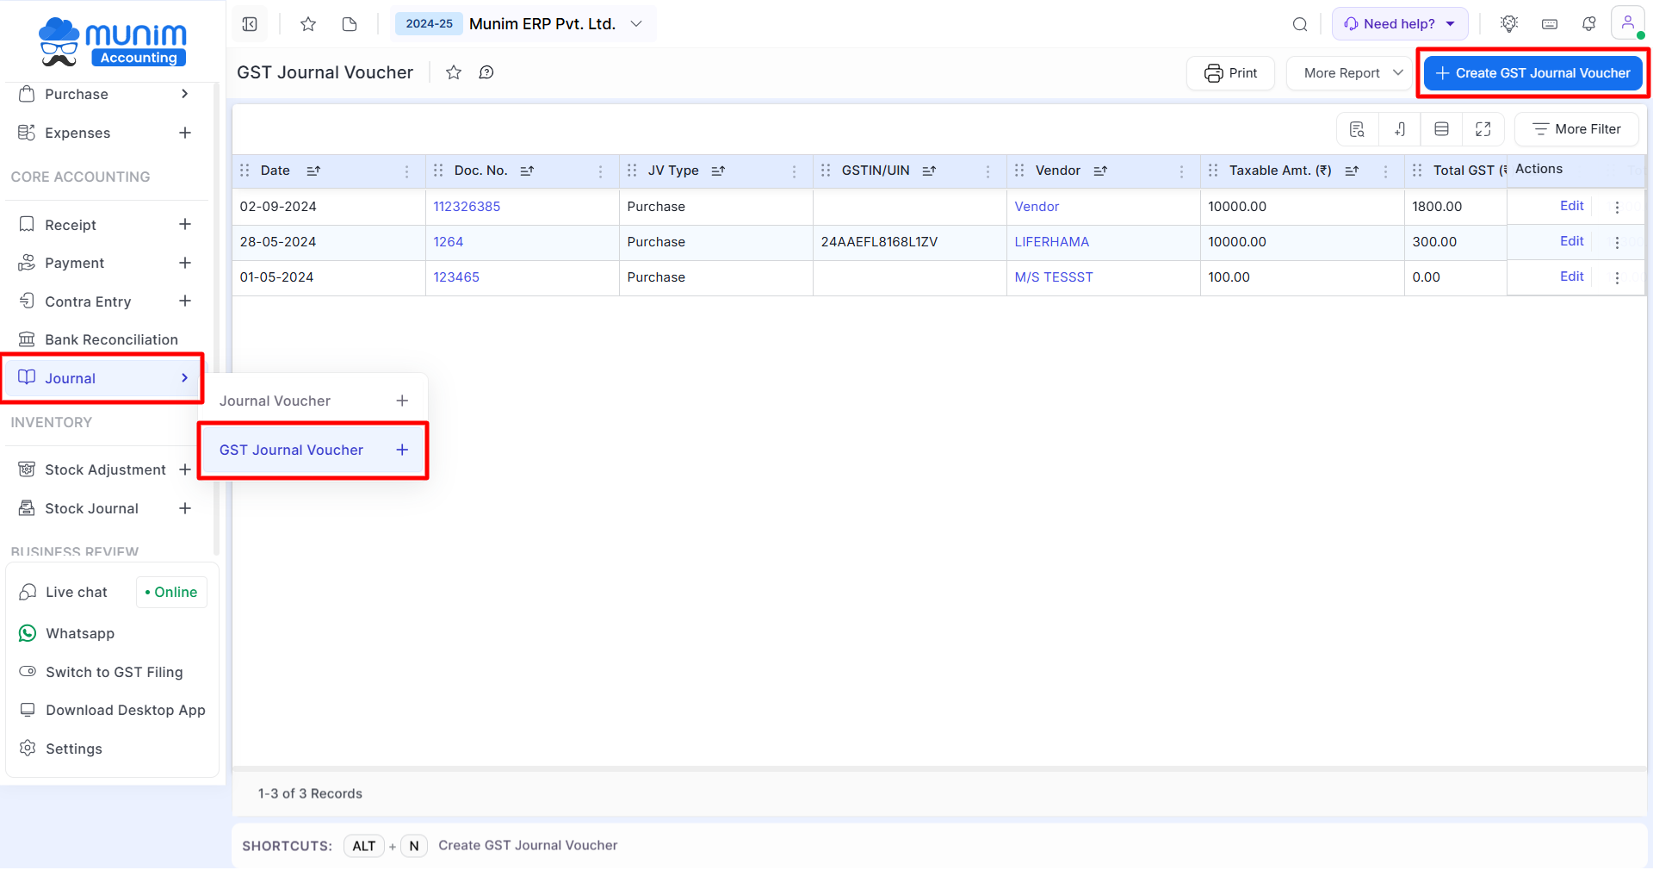The image size is (1653, 870).
Task: Add new Expenses entry with plus icon
Action: pyautogui.click(x=185, y=133)
